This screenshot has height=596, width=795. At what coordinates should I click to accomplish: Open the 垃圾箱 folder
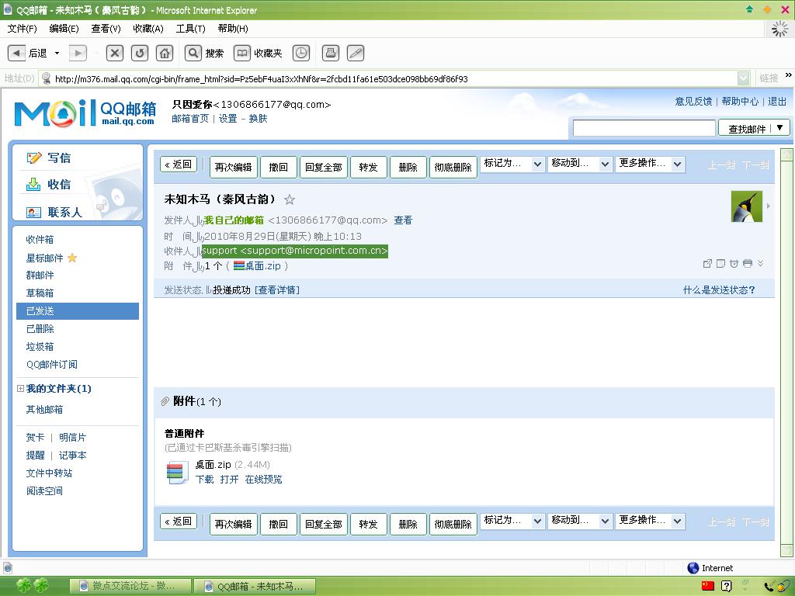coord(40,347)
